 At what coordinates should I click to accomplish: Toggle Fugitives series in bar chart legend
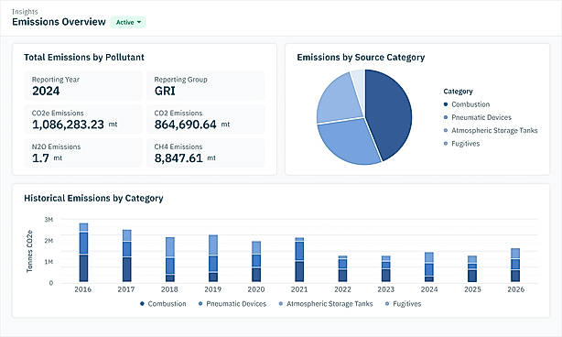(404, 304)
